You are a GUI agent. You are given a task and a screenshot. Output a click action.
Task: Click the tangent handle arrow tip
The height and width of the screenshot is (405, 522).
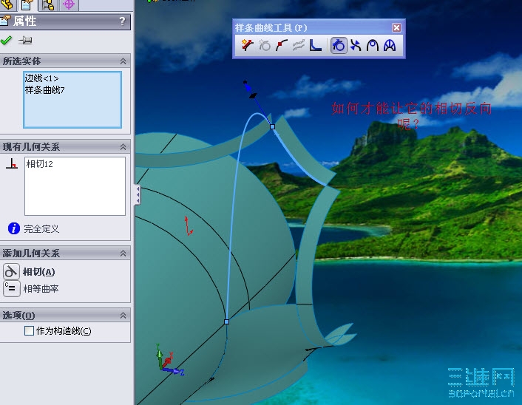(247, 87)
